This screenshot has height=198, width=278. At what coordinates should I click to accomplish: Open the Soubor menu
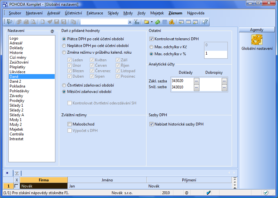coord(15,13)
